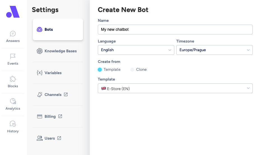Click external link icon beside Users
Viewport: 271px width, 155px height.
(59, 138)
